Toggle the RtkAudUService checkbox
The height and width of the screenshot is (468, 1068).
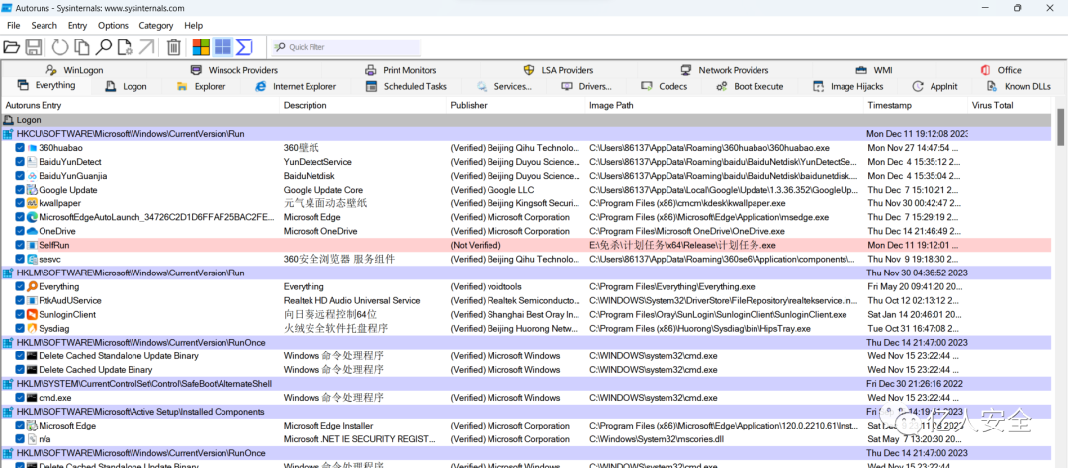(20, 301)
